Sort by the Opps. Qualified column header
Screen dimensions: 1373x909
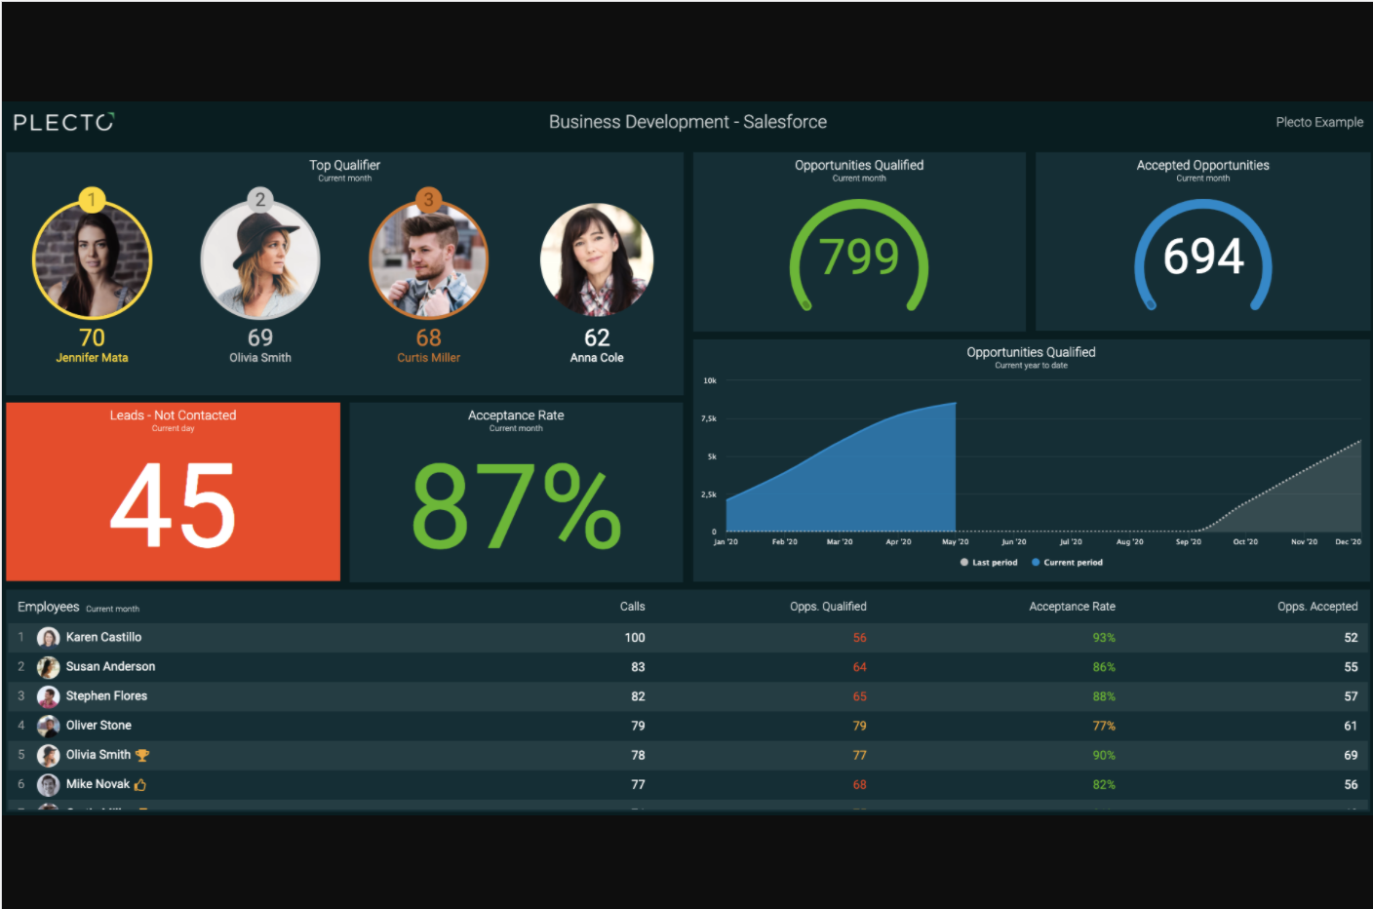(828, 607)
